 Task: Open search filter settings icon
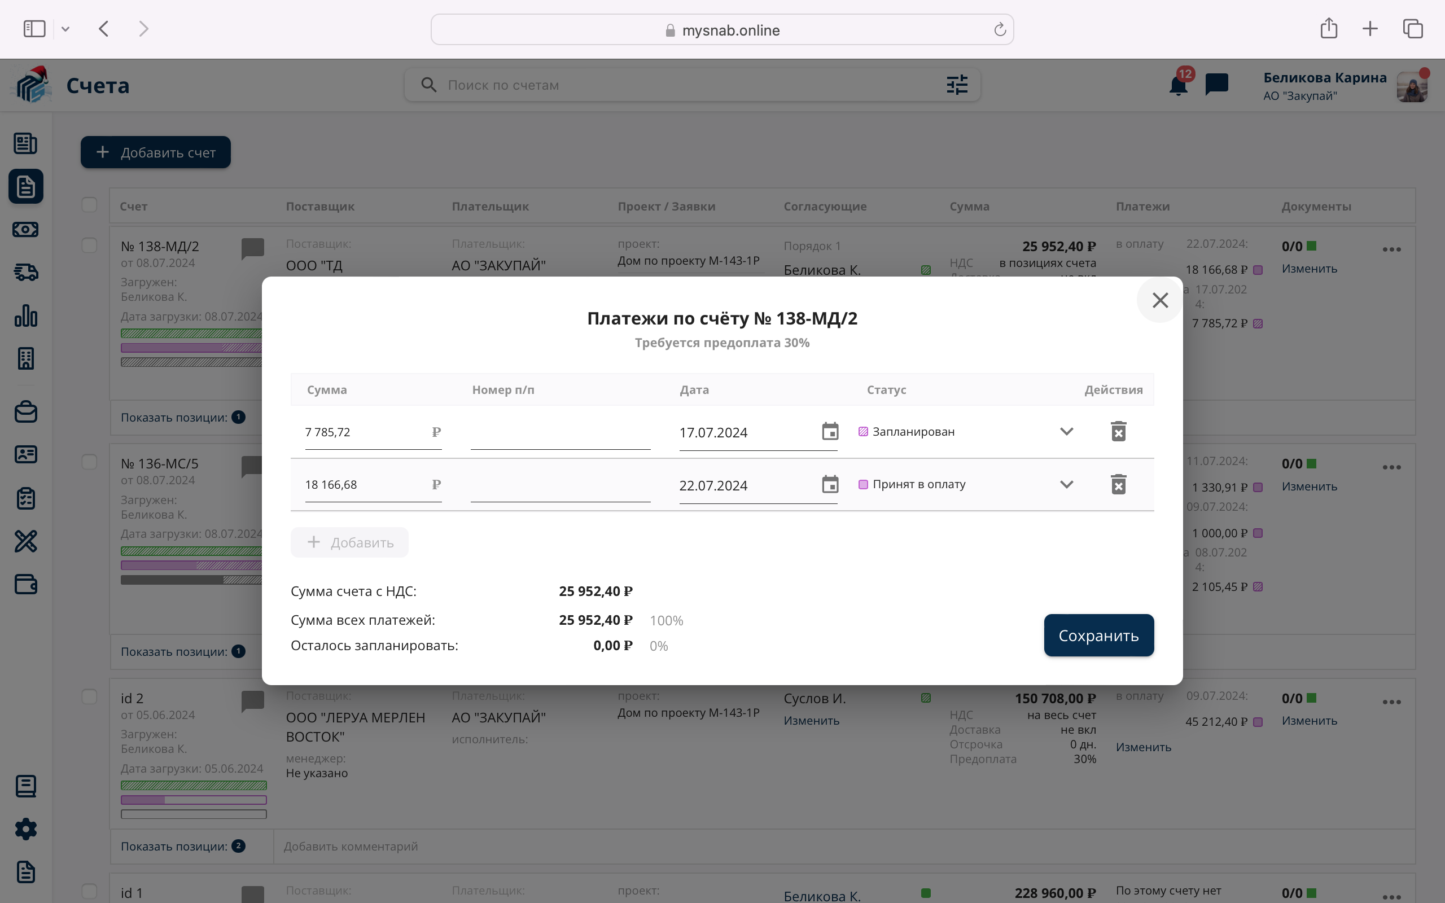(957, 85)
